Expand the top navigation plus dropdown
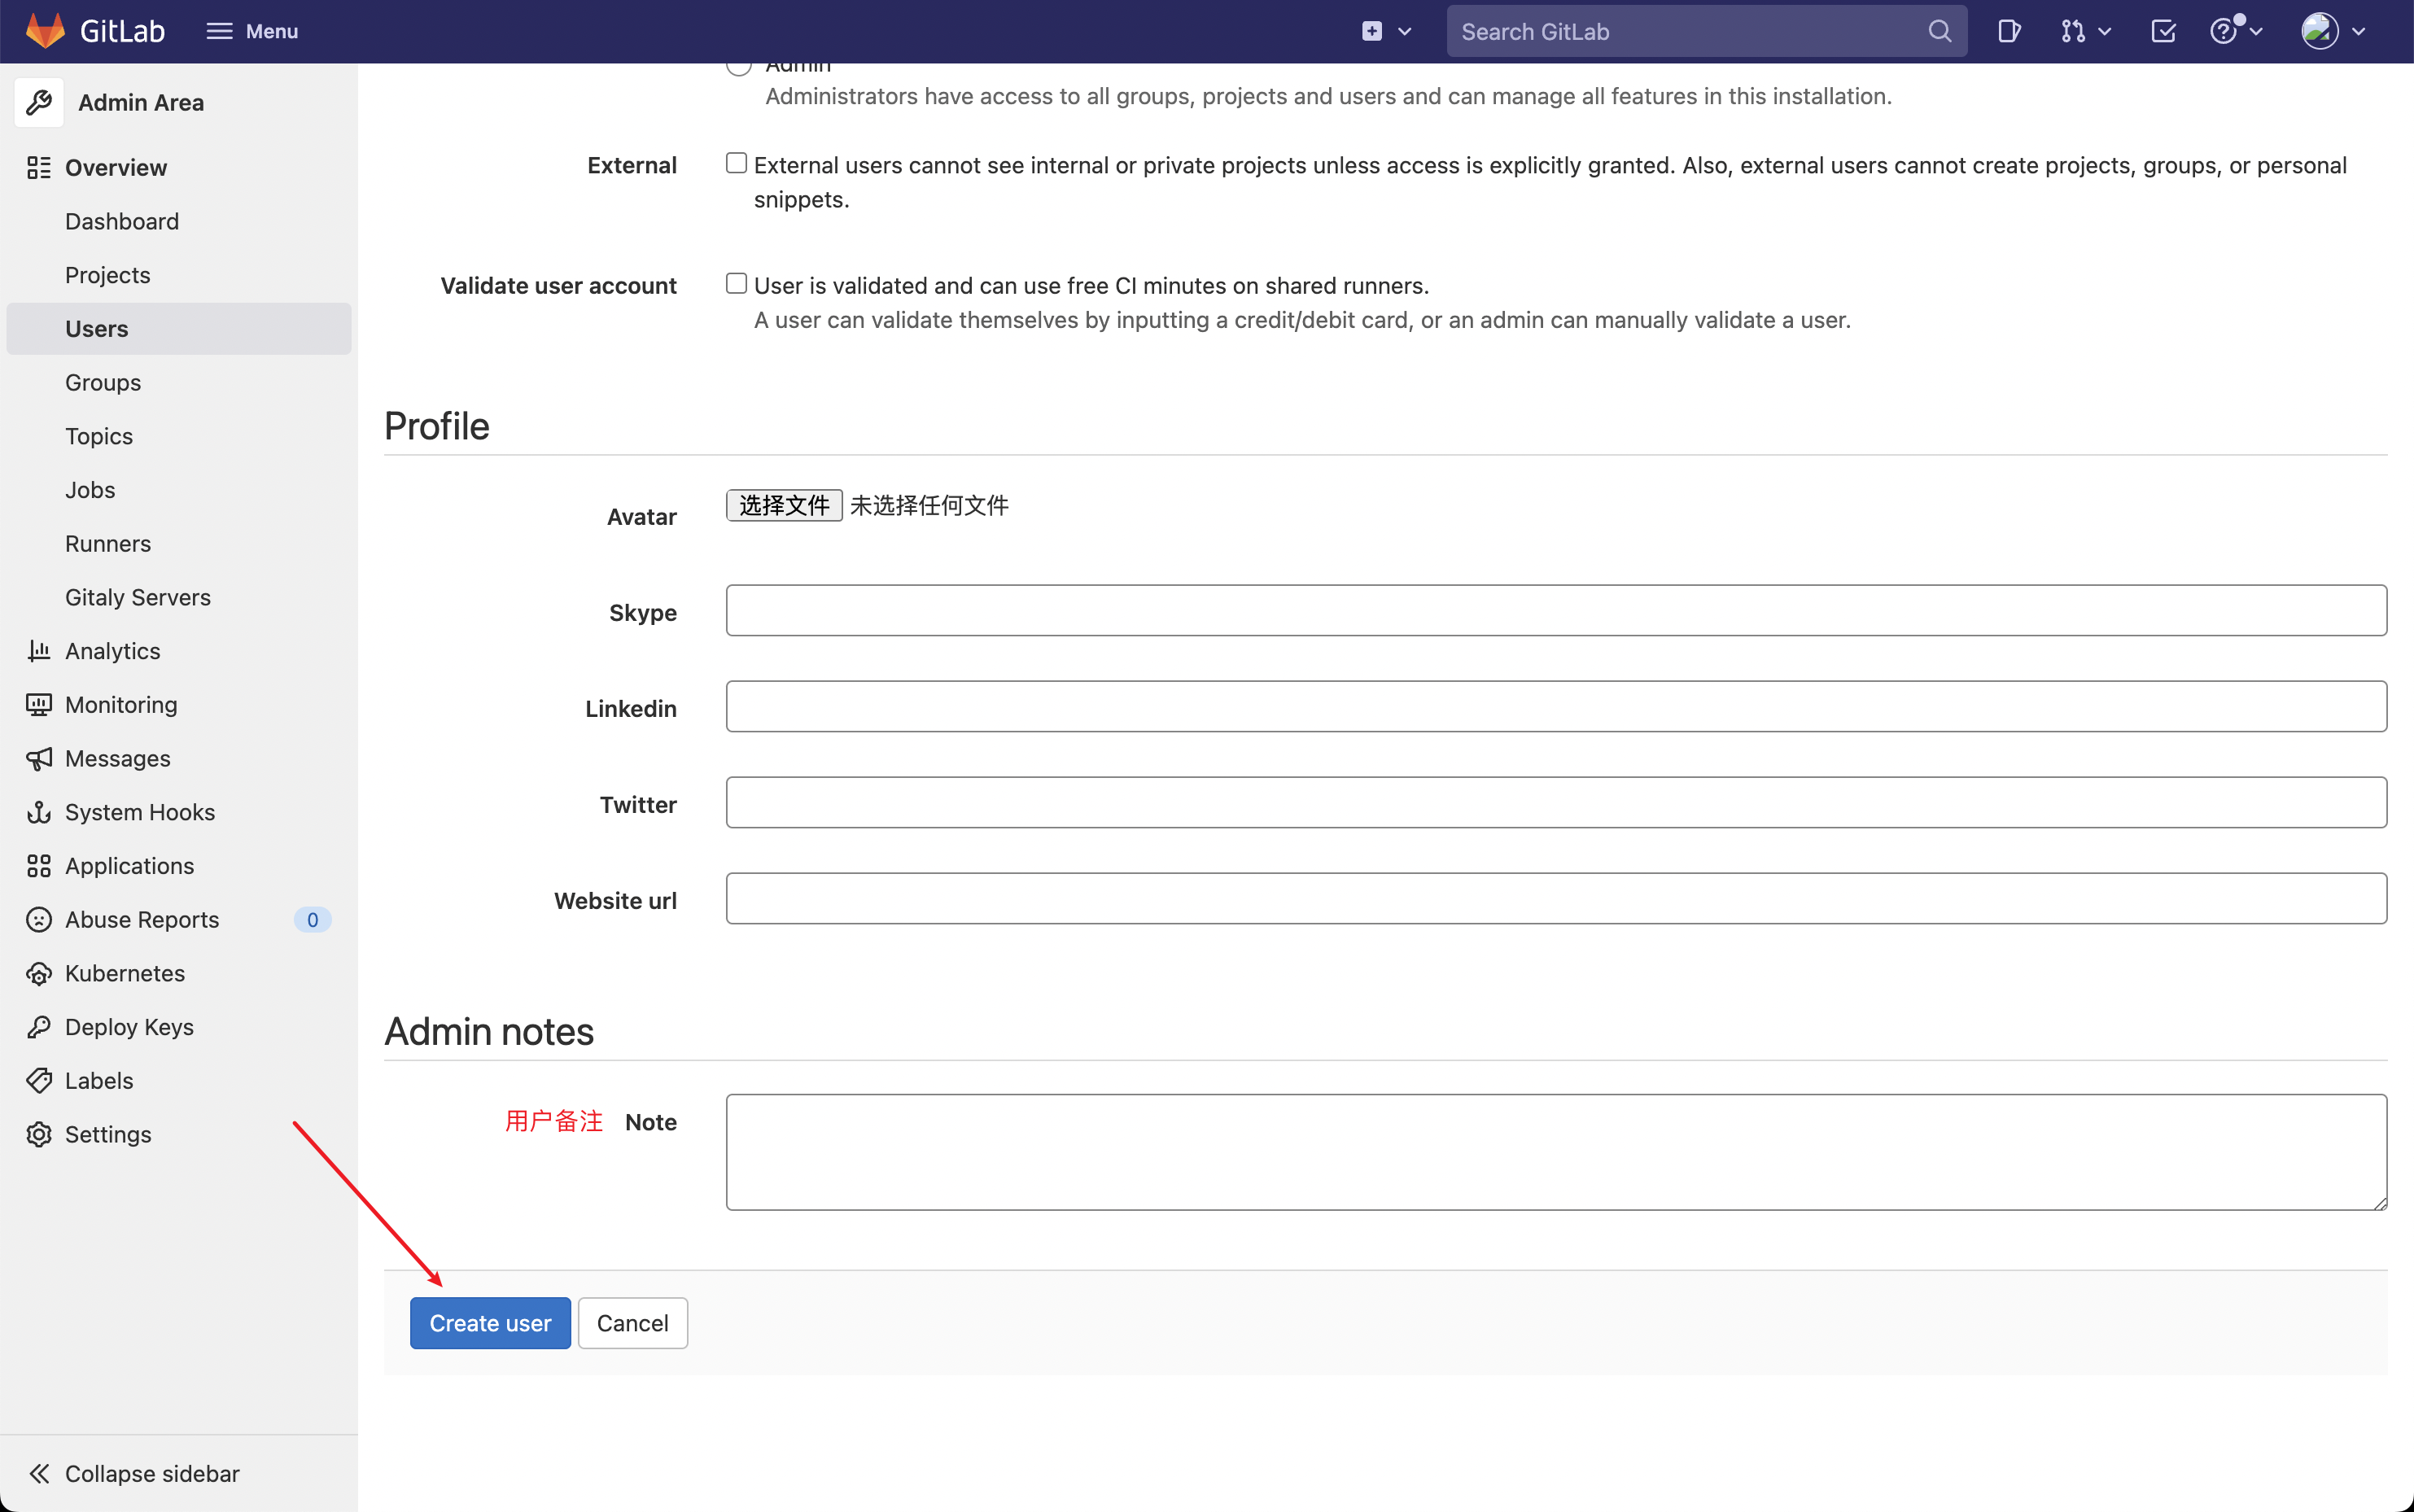This screenshot has width=2414, height=1512. (x=1404, y=32)
